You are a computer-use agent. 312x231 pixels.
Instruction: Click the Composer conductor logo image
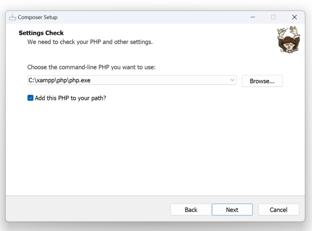coord(286,40)
